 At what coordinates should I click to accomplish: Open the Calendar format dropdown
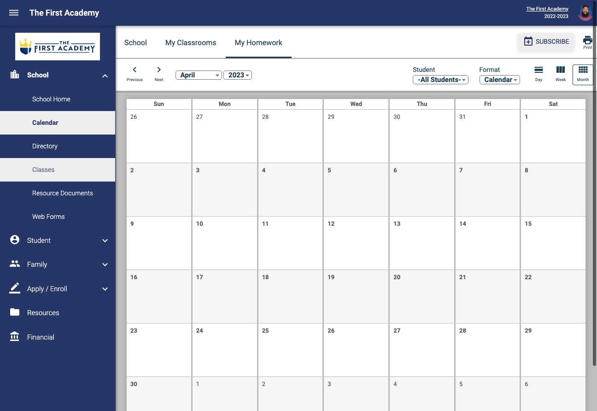point(500,80)
